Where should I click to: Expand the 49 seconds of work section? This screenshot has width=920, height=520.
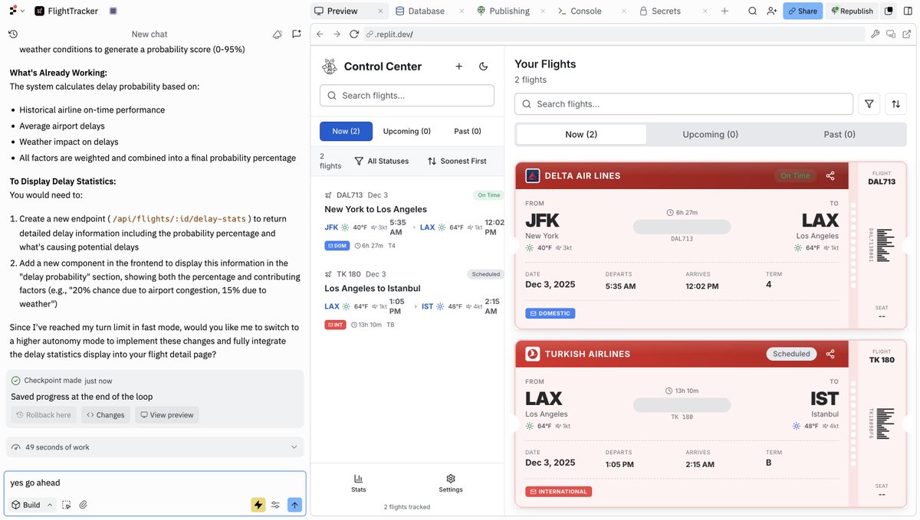[155, 446]
